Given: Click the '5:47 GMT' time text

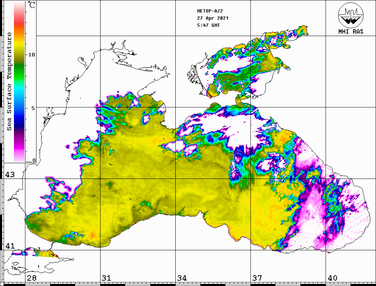Looking at the screenshot, I should tap(209, 25).
